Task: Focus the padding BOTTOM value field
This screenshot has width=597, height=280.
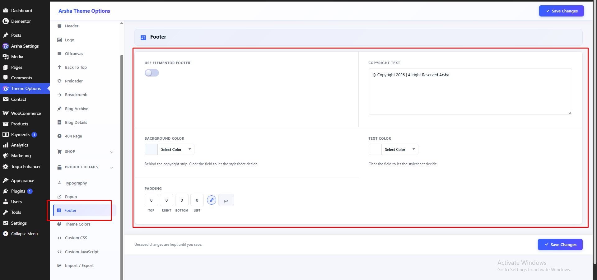Action: coord(182,200)
